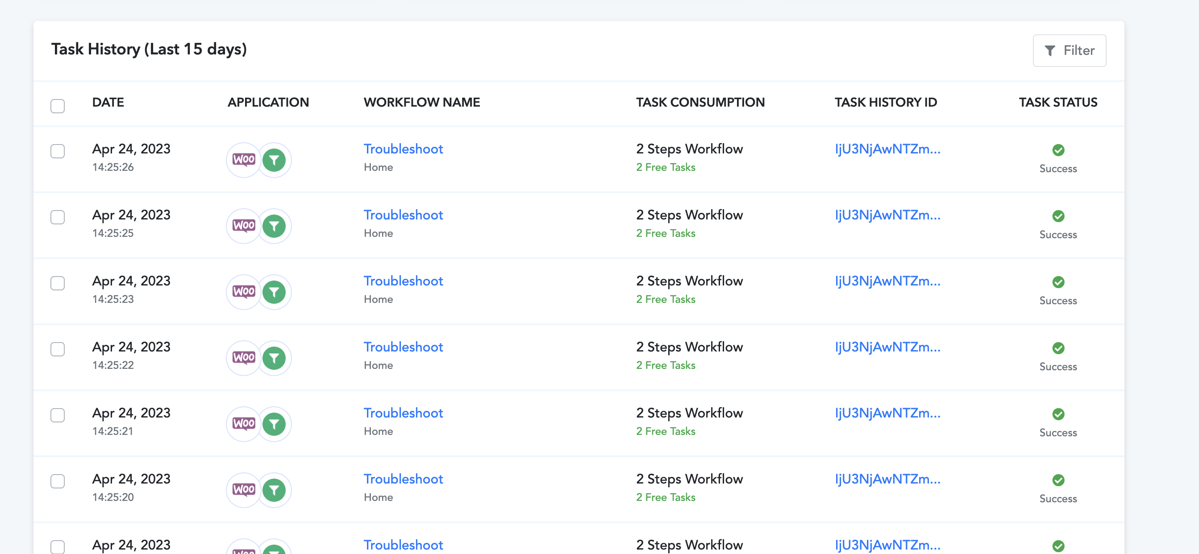Click the green success checkmark in the 14:25:23 row

(x=1058, y=282)
